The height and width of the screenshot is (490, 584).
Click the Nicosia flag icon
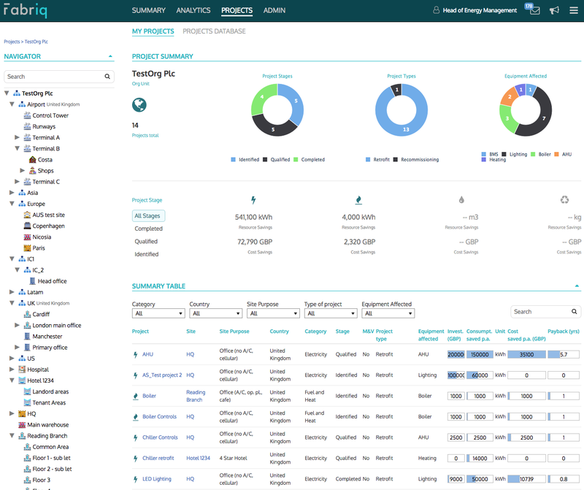click(x=27, y=237)
